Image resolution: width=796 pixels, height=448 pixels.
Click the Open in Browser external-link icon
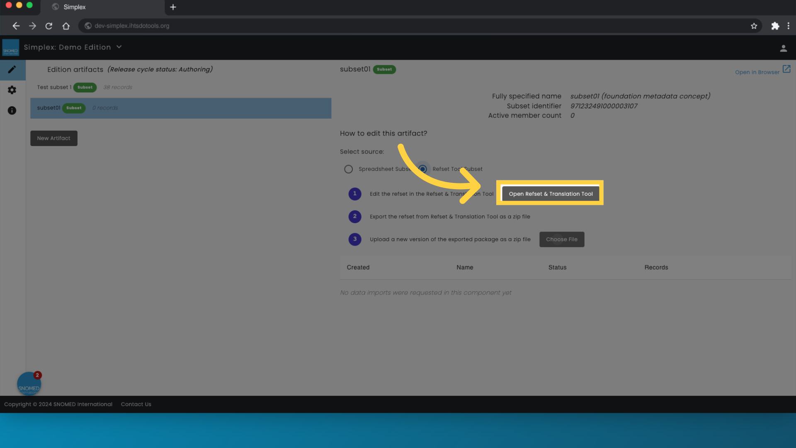tap(786, 69)
